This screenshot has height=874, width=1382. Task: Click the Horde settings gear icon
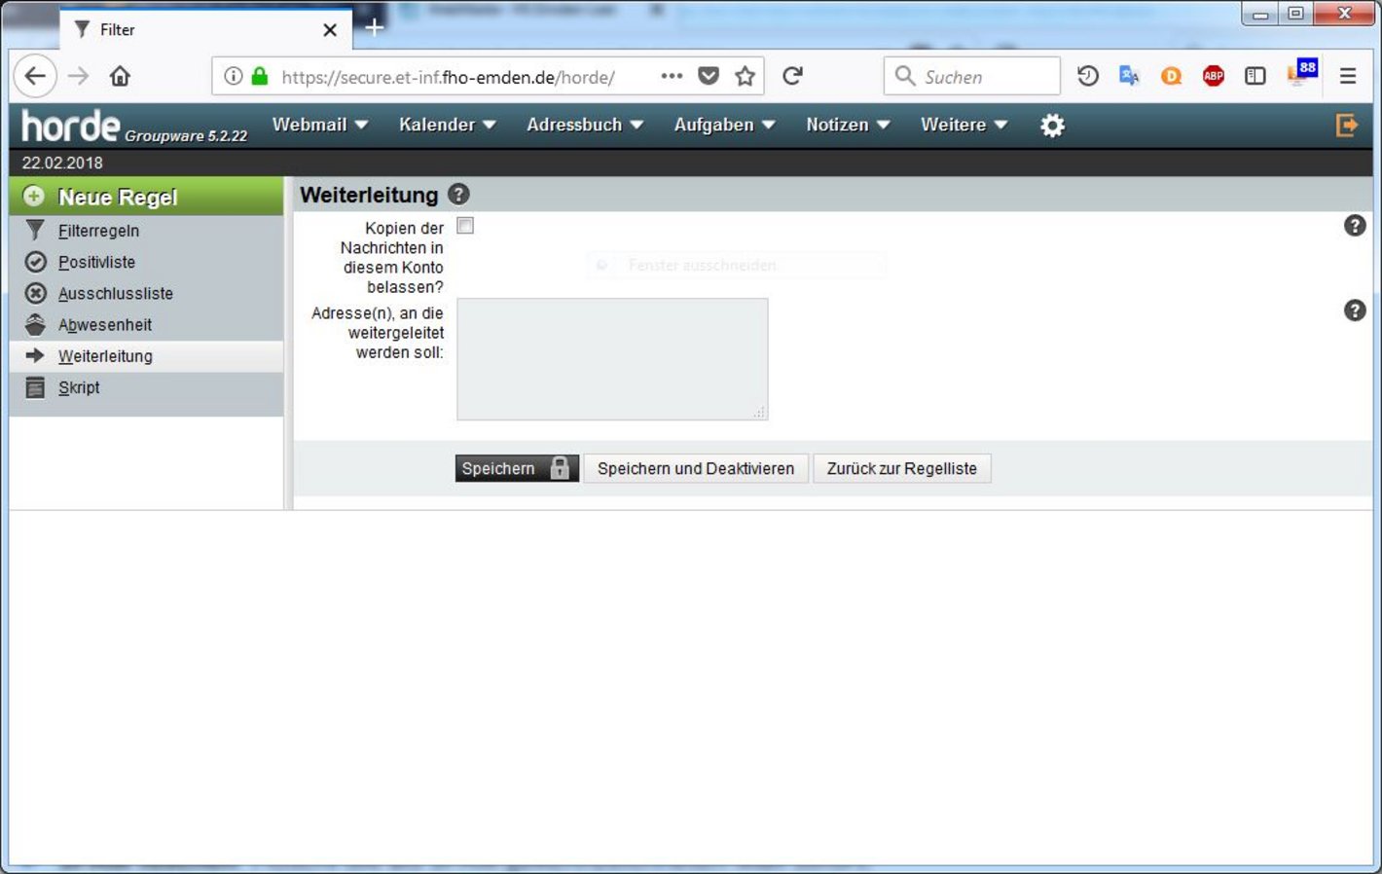tap(1052, 126)
